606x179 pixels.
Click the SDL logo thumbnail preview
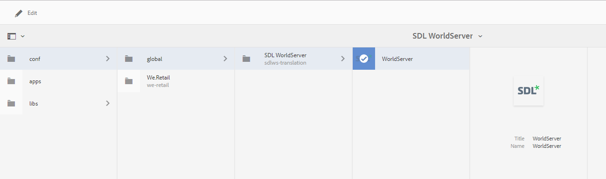click(x=528, y=91)
